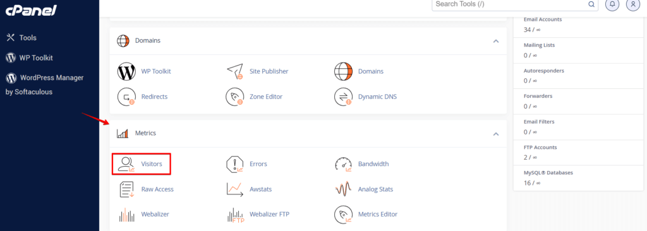Viewport: 647px width, 231px height.
Task: Open the Analog Stats waveform icon
Action: click(x=343, y=189)
